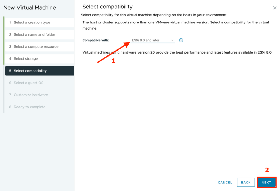Go to step 1 Select a creation type

(x=32, y=22)
